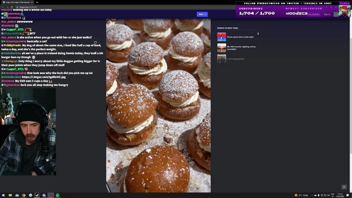This screenshot has height=198, width=352.
Task: Open the 'fighting evil by moonlight' post thumbnail
Action: click(222, 48)
